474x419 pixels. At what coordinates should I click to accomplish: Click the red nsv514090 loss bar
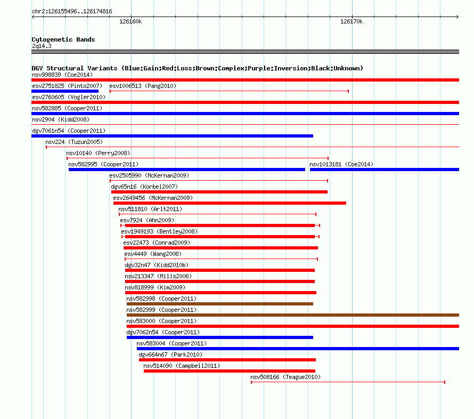230,371
